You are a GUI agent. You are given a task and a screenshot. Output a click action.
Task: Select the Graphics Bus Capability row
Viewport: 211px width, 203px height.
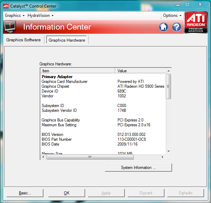[x=103, y=120]
